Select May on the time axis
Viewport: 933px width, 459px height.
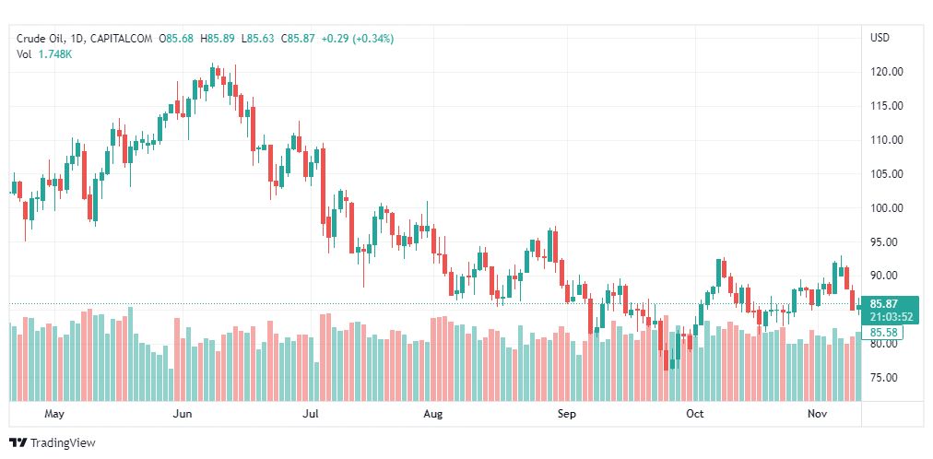[54, 414]
